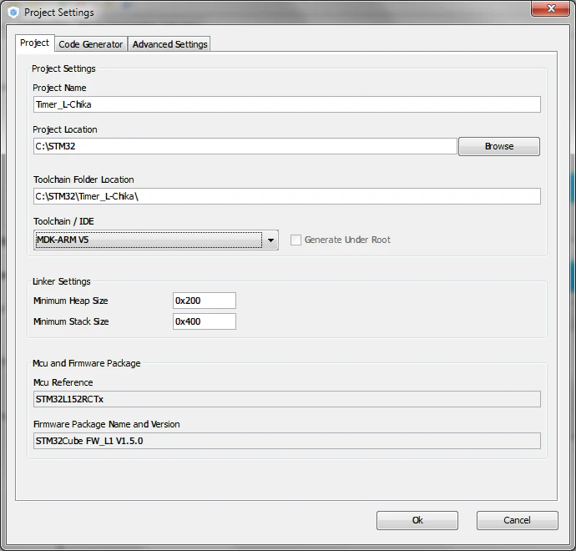Click the Project Name label

pyautogui.click(x=59, y=88)
